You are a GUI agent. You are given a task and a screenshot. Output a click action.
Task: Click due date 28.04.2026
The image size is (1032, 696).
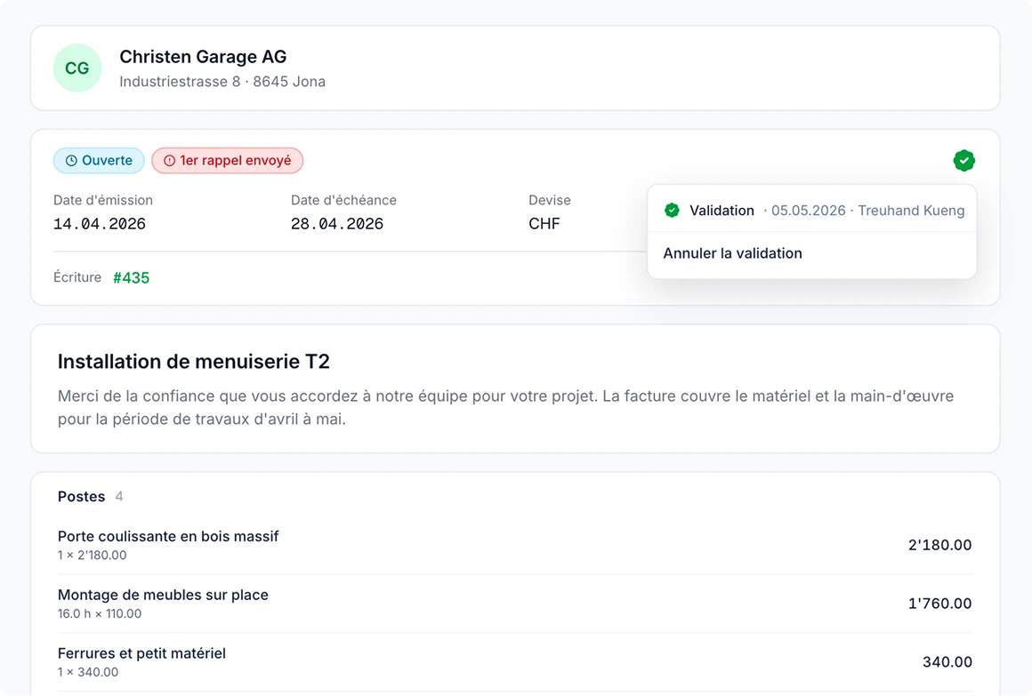pos(337,224)
